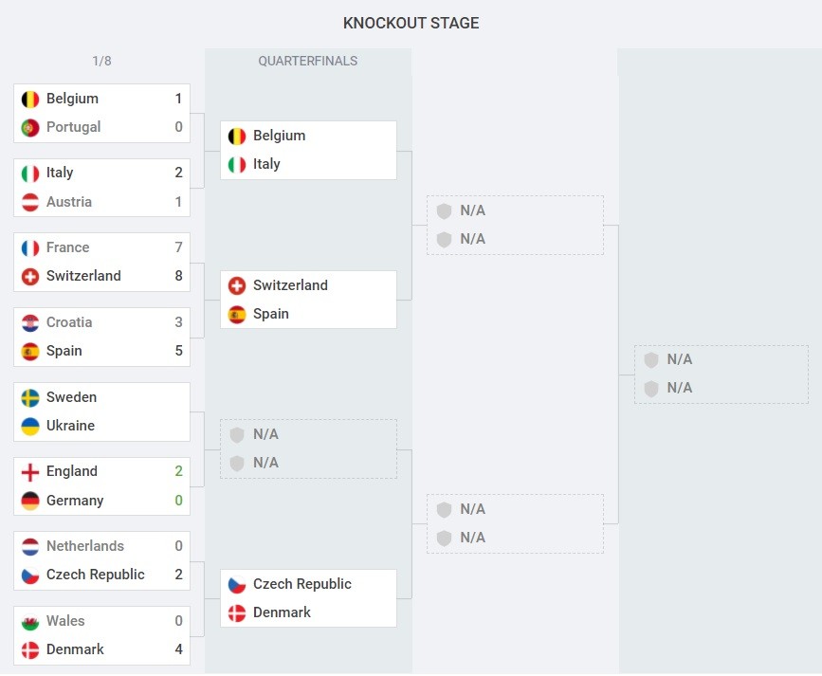Open the Netherlands team link
Screen dimensions: 822x676
(x=85, y=546)
